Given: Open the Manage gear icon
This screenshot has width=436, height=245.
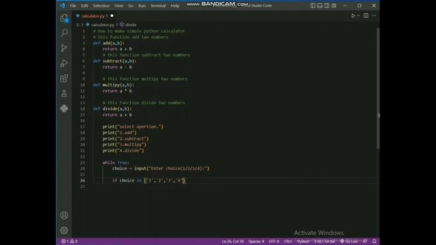Looking at the screenshot, I should click(x=64, y=230).
